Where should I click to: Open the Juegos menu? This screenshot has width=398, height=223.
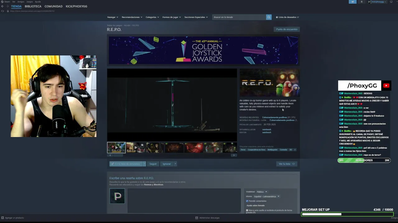[30, 2]
